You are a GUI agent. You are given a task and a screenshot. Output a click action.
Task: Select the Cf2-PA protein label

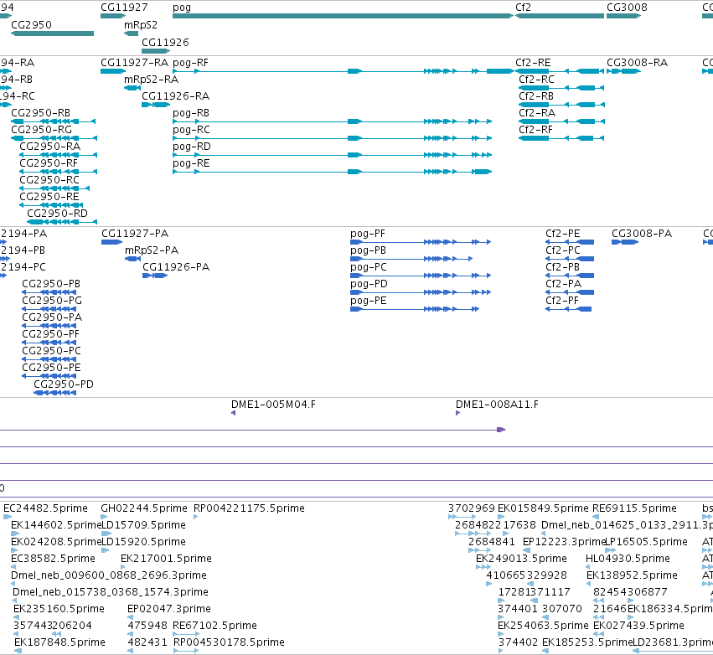[x=563, y=284]
